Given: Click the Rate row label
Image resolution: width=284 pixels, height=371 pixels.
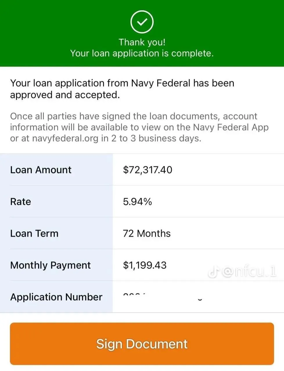Looking at the screenshot, I should click(20, 202).
